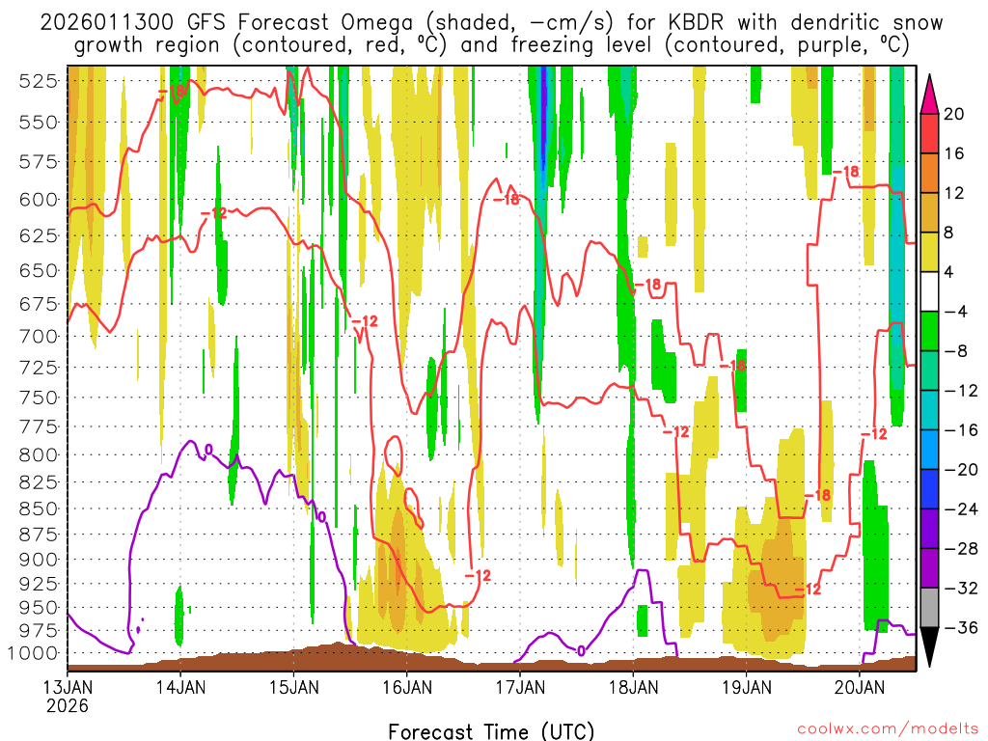The height and width of the screenshot is (741, 988).
Task: Click the colorbar value 8 label
Action: 949,233
